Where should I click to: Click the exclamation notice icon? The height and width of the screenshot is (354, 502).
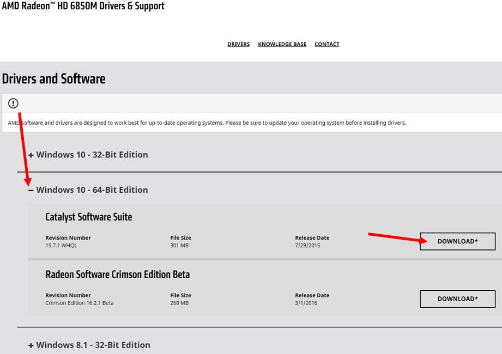[x=13, y=103]
